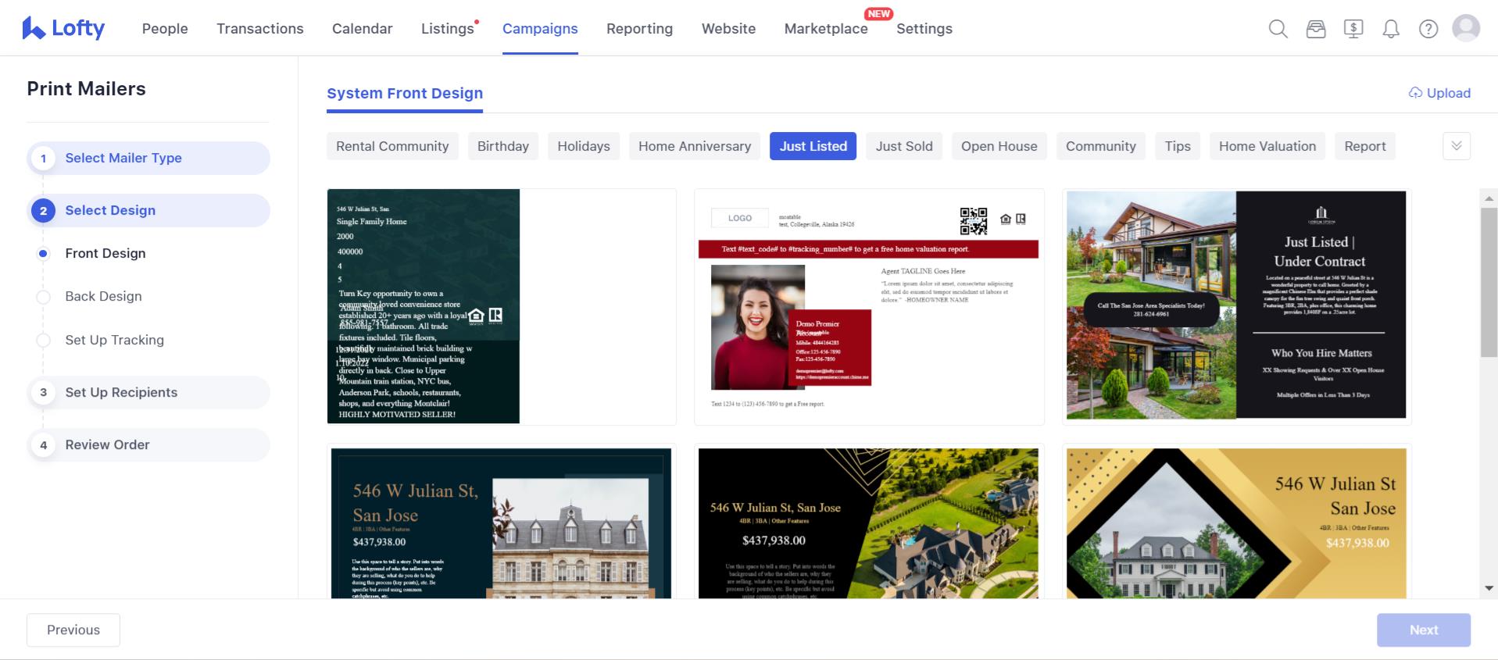The height and width of the screenshot is (660, 1498).
Task: Choose the navy mansion 546 W Julian design
Action: tap(502, 522)
